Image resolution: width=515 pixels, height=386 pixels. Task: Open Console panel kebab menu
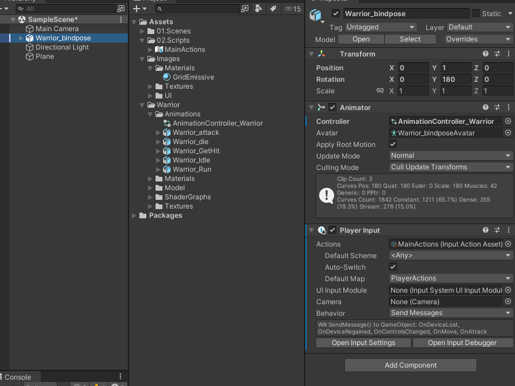tap(120, 376)
